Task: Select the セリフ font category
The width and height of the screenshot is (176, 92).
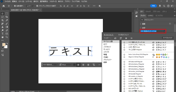Action: [x=105, y=44]
